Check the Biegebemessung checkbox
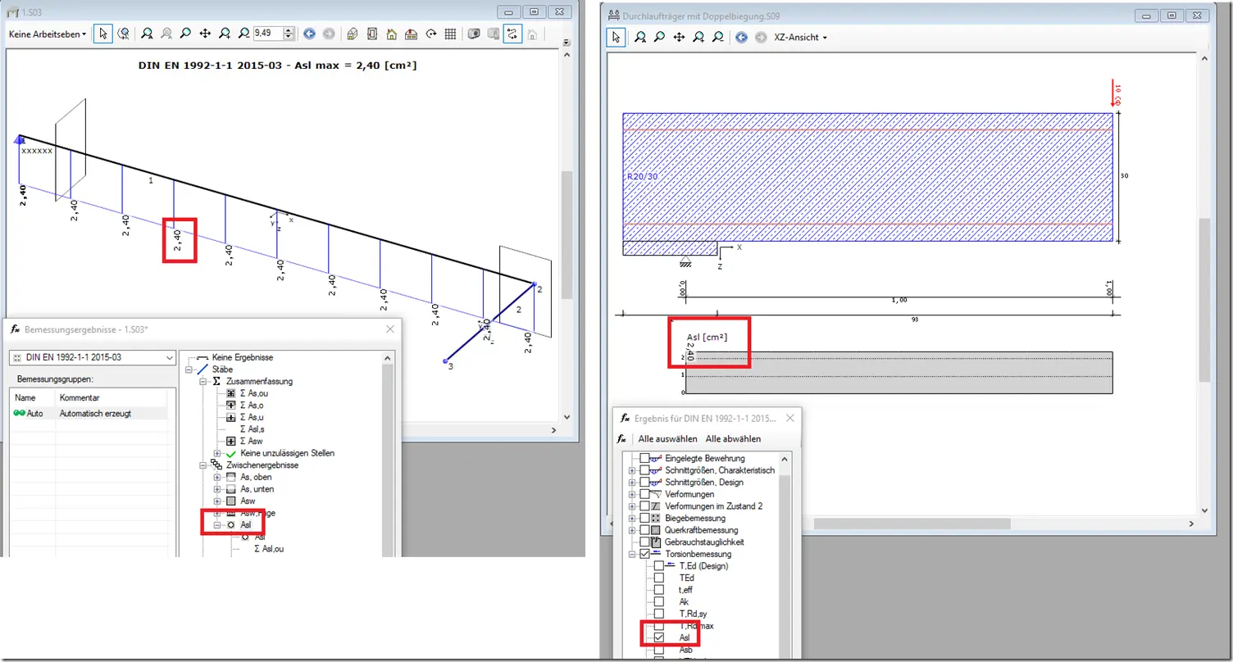 point(644,518)
